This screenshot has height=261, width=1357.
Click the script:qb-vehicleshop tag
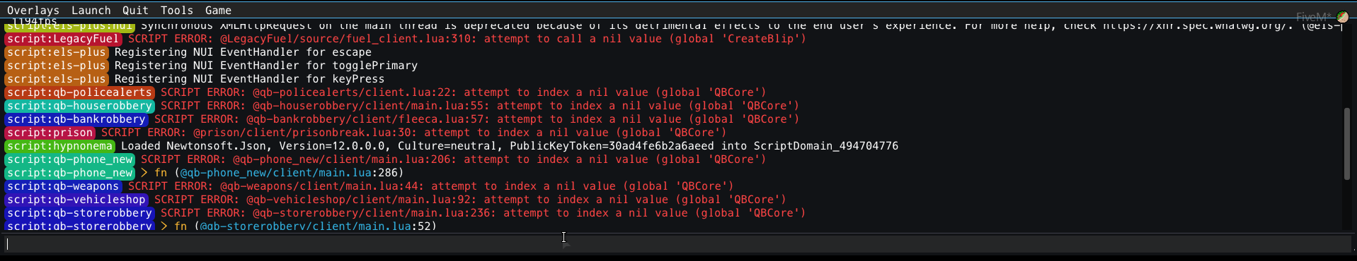click(x=76, y=200)
